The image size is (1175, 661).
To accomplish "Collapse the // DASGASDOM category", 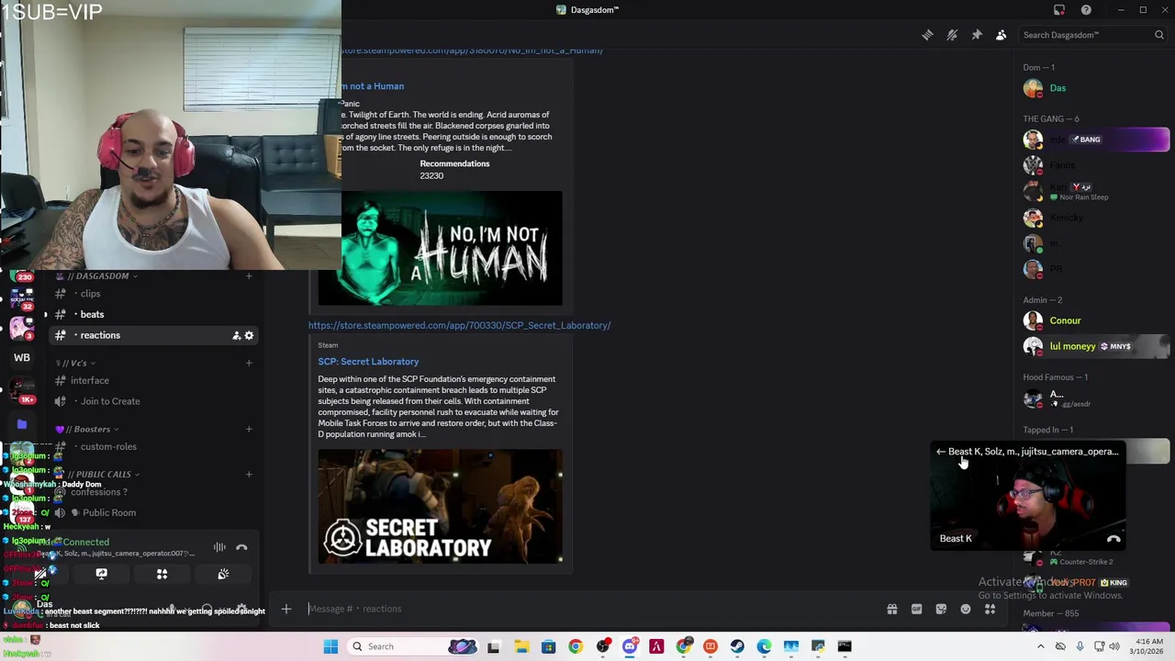I will [96, 276].
